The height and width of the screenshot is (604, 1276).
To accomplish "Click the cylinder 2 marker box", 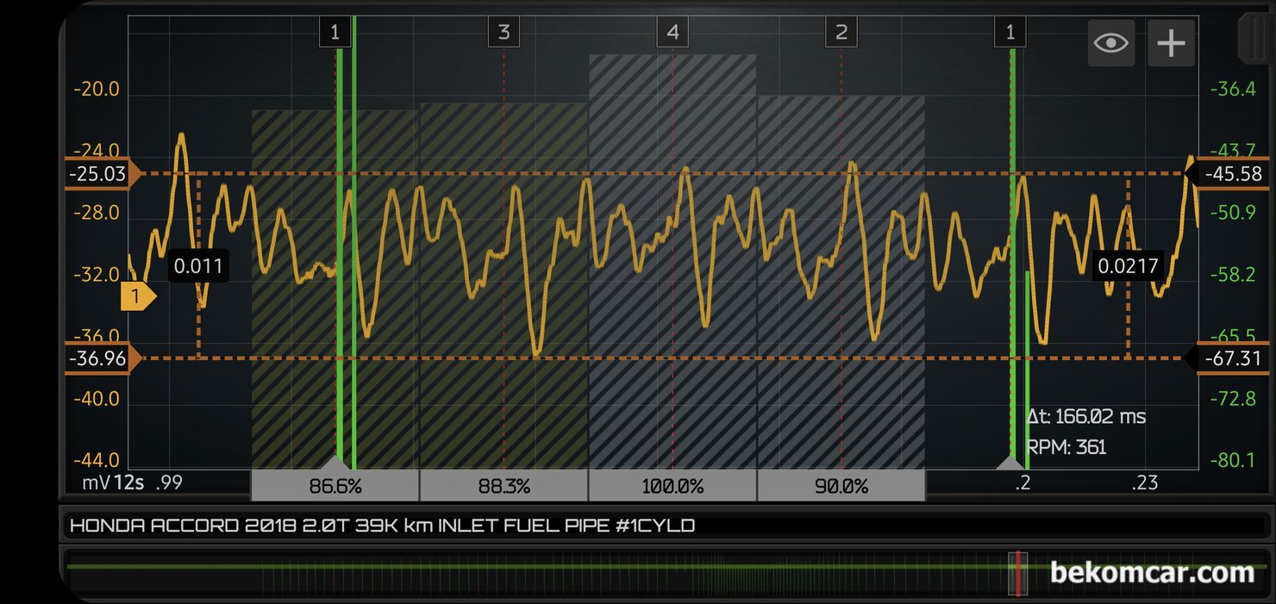I will (x=841, y=34).
